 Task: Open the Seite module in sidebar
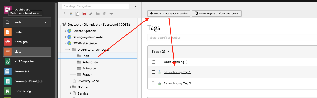(27, 32)
